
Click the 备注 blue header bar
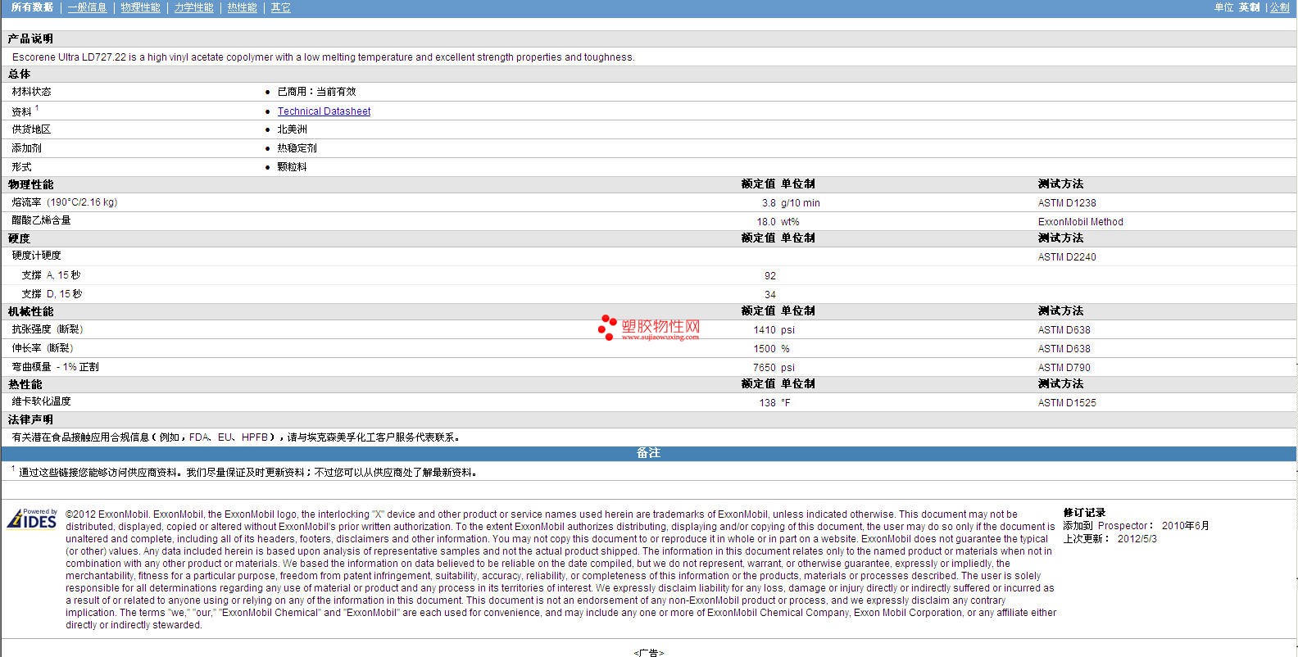pos(648,453)
